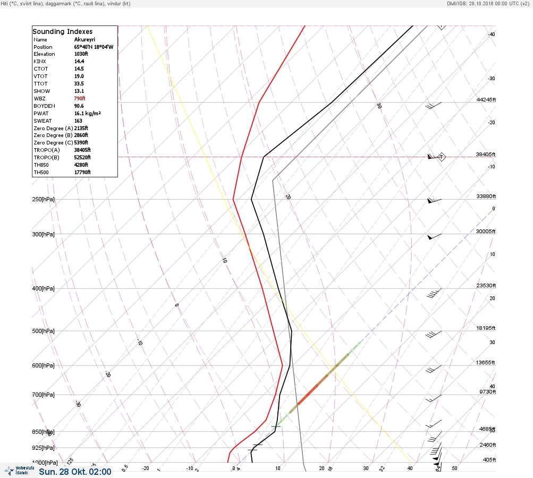Click the KINX value '14.4'
Screen dimensions: 533x478
click(x=79, y=61)
